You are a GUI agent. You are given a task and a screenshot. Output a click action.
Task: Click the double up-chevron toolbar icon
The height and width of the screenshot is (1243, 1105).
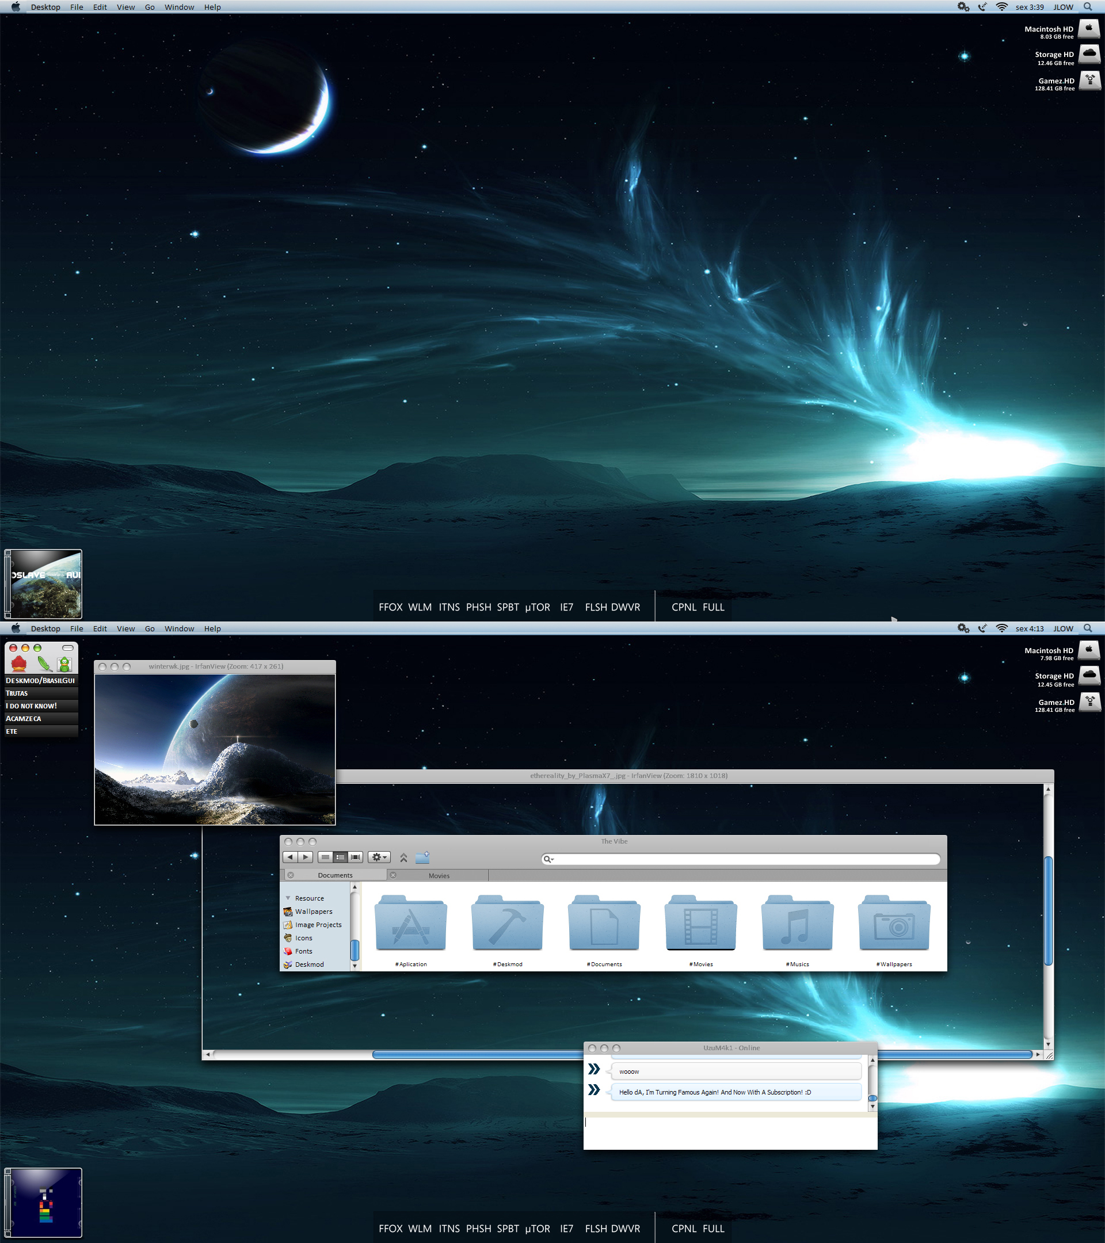click(x=403, y=857)
